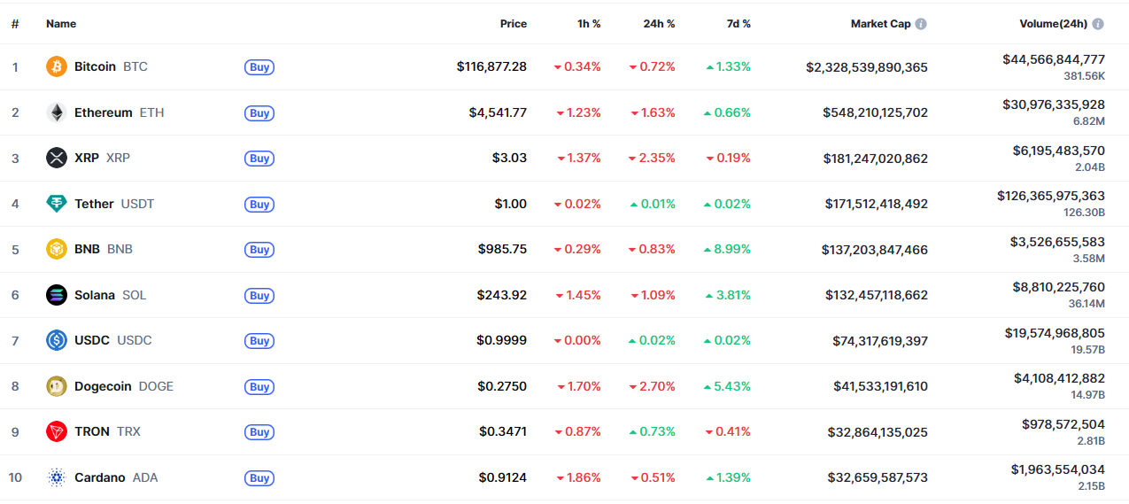
Task: Sort the table by Price column header
Action: point(513,24)
